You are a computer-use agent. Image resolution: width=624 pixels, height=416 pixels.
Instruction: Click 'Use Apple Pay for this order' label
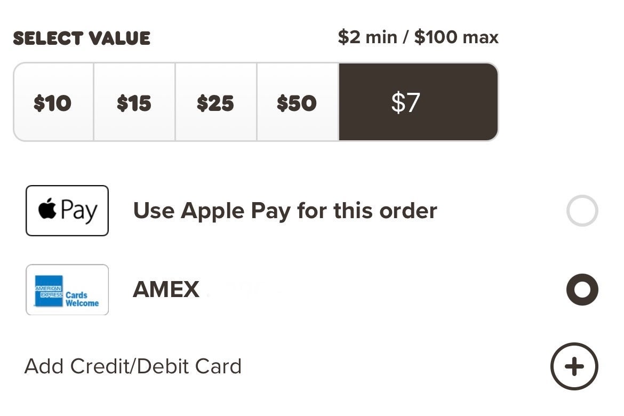[x=285, y=211]
